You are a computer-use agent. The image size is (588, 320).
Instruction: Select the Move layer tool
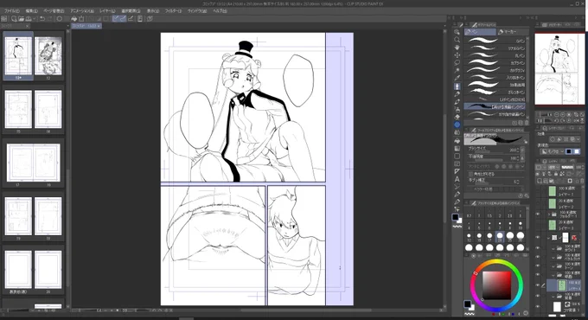457,55
